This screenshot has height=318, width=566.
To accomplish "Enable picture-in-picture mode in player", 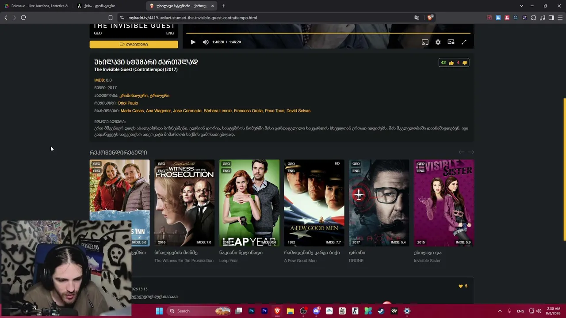I will tap(451, 42).
